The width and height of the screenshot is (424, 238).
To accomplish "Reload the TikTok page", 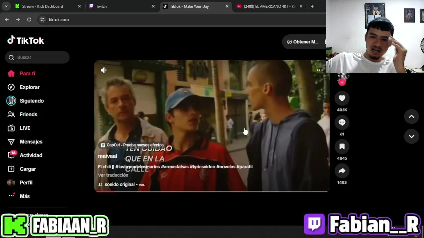I will coord(29,20).
